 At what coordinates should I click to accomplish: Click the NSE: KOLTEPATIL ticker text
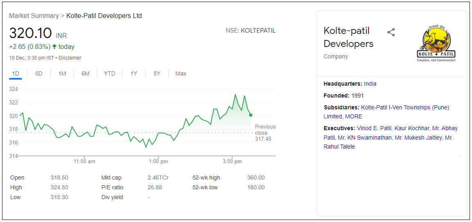point(250,31)
